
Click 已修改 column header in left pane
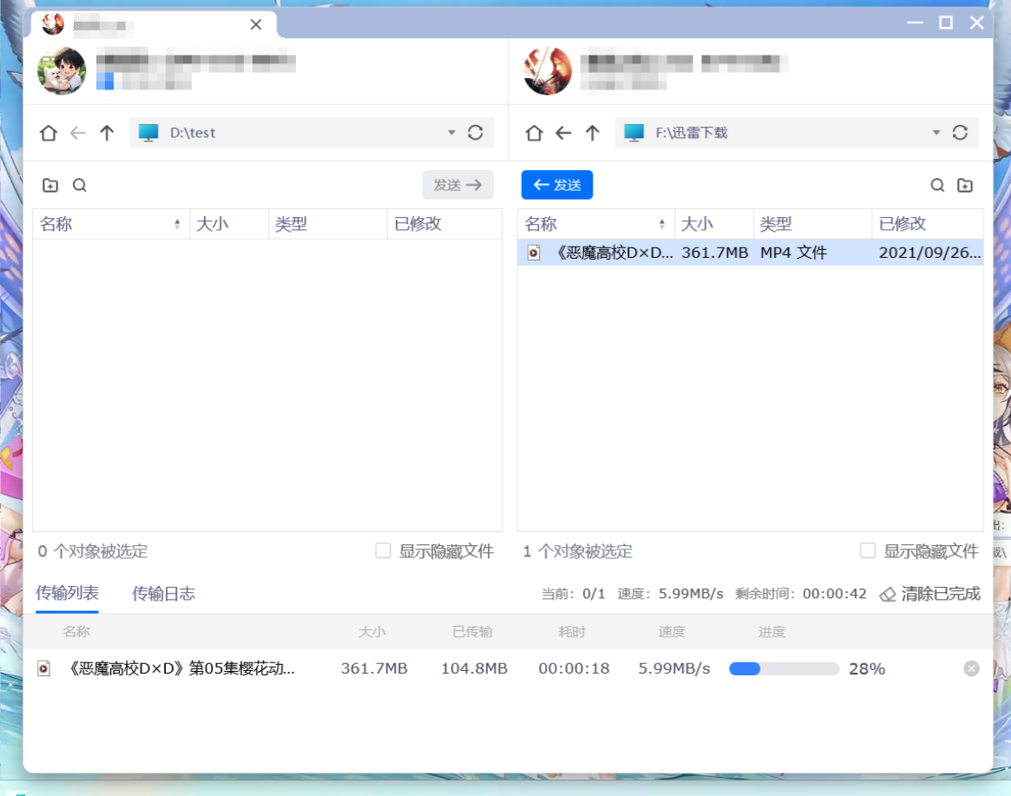[x=444, y=224]
